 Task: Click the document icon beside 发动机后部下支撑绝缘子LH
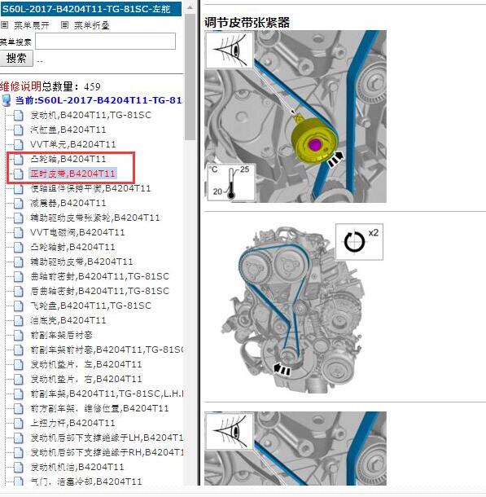click(x=19, y=438)
